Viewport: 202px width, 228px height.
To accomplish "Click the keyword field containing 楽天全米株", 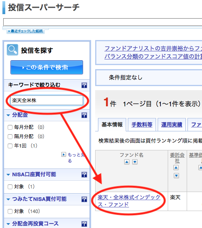I will coord(47,100).
